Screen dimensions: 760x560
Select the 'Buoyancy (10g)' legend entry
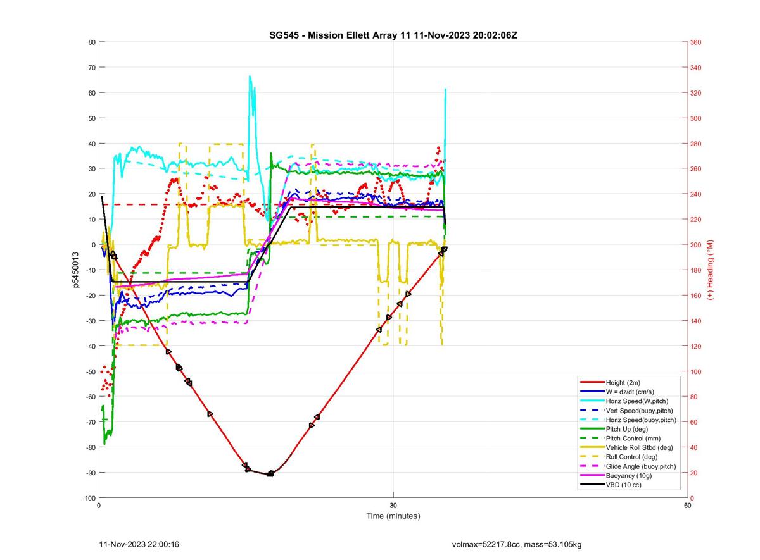[628, 475]
